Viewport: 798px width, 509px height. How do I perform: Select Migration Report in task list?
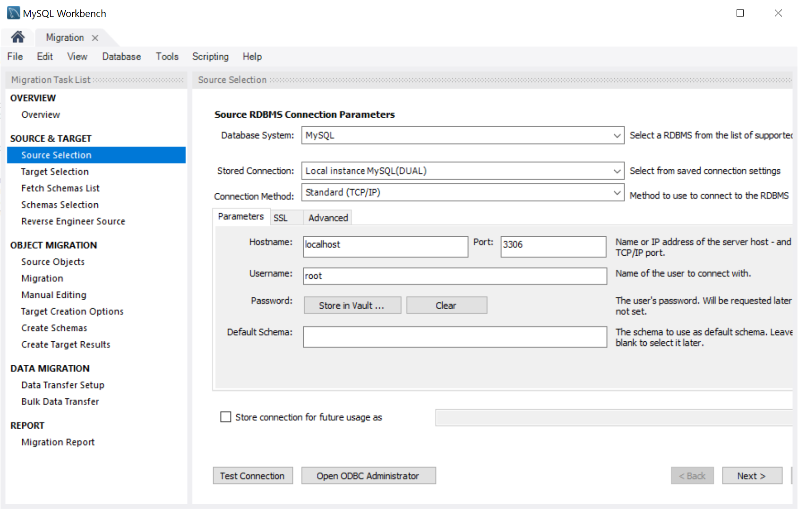point(58,442)
